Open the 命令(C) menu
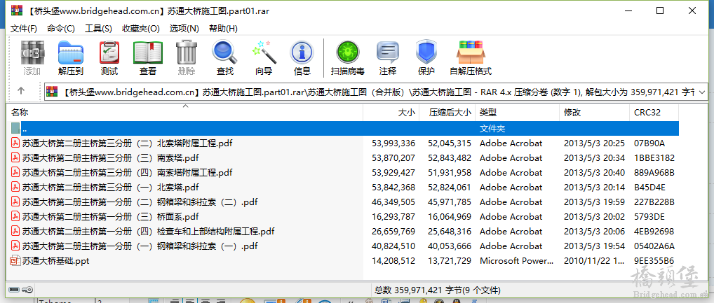The image size is (714, 303). click(x=61, y=29)
